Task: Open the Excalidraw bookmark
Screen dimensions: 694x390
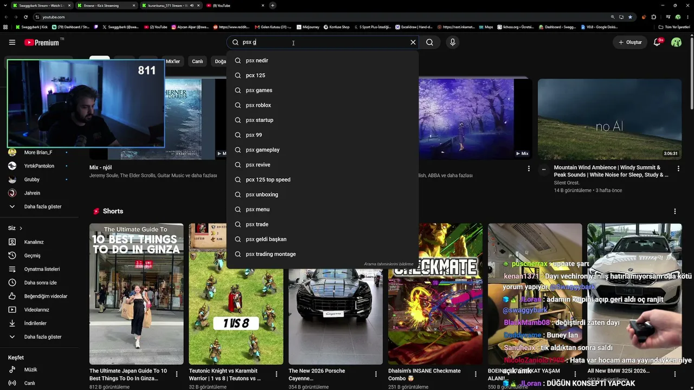Action: click(413, 27)
